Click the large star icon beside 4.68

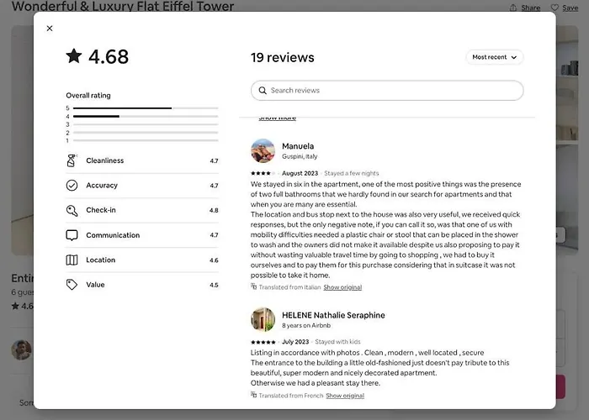point(74,56)
